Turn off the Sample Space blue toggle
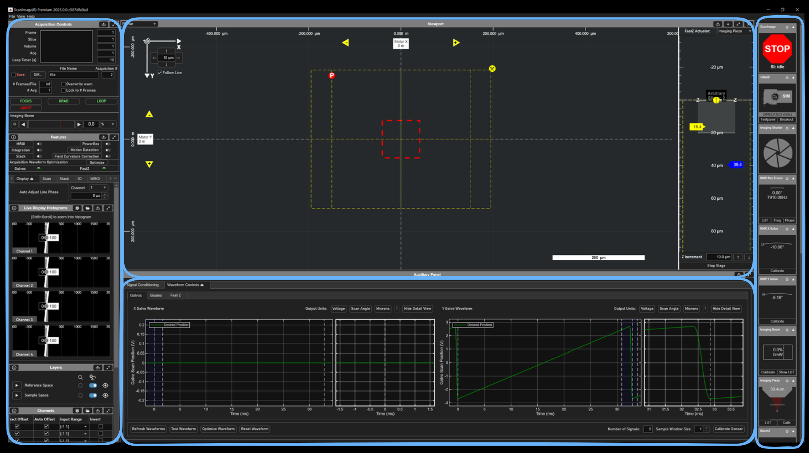The height and width of the screenshot is (453, 809). point(93,395)
